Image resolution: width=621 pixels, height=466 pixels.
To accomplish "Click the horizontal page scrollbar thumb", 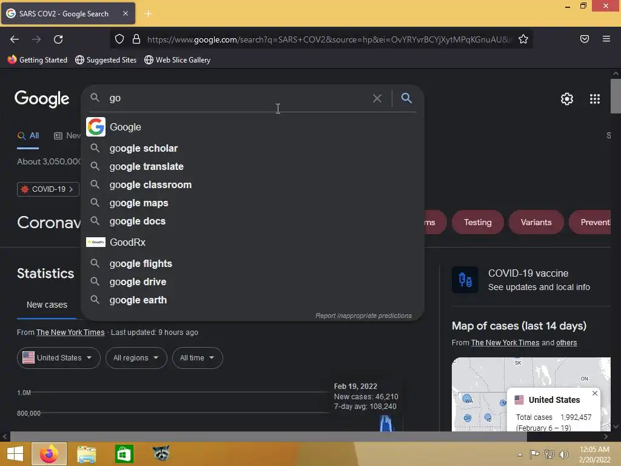I will coord(269,437).
